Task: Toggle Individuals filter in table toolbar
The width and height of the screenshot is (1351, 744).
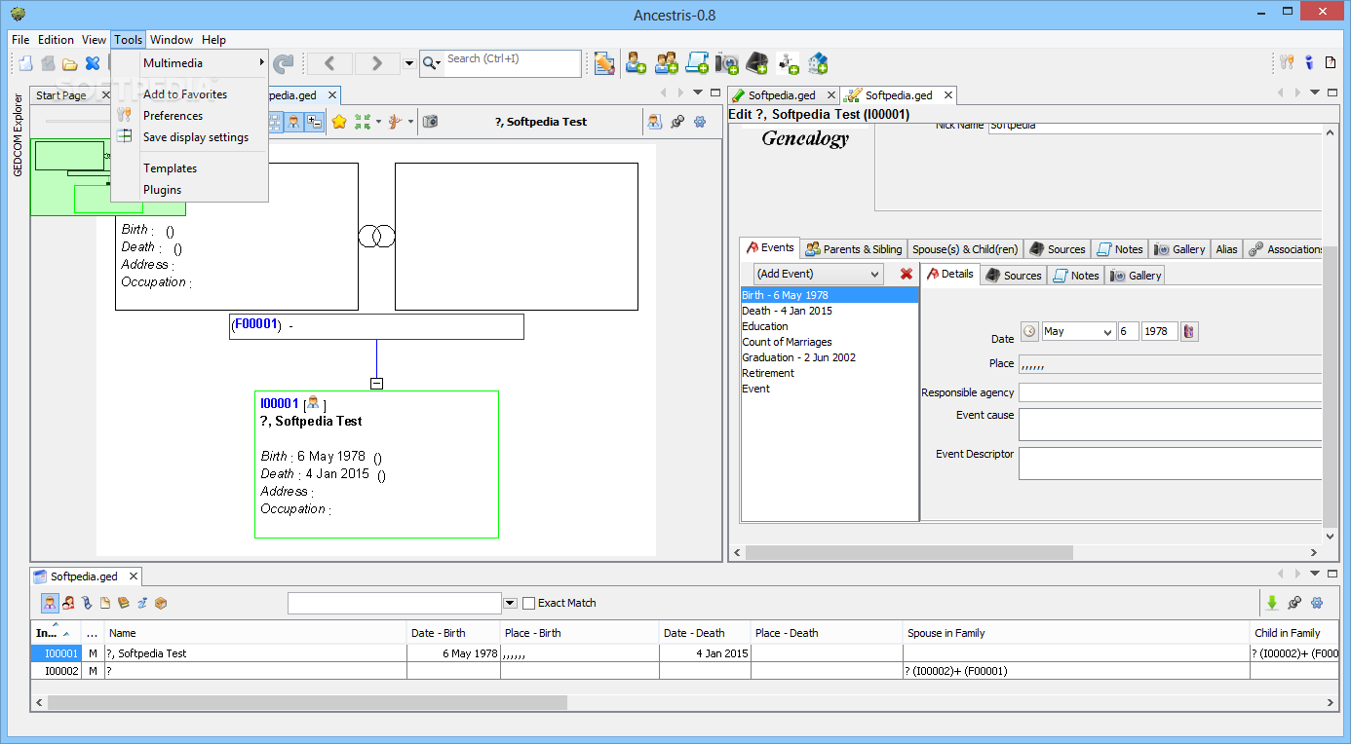Action: pos(51,603)
